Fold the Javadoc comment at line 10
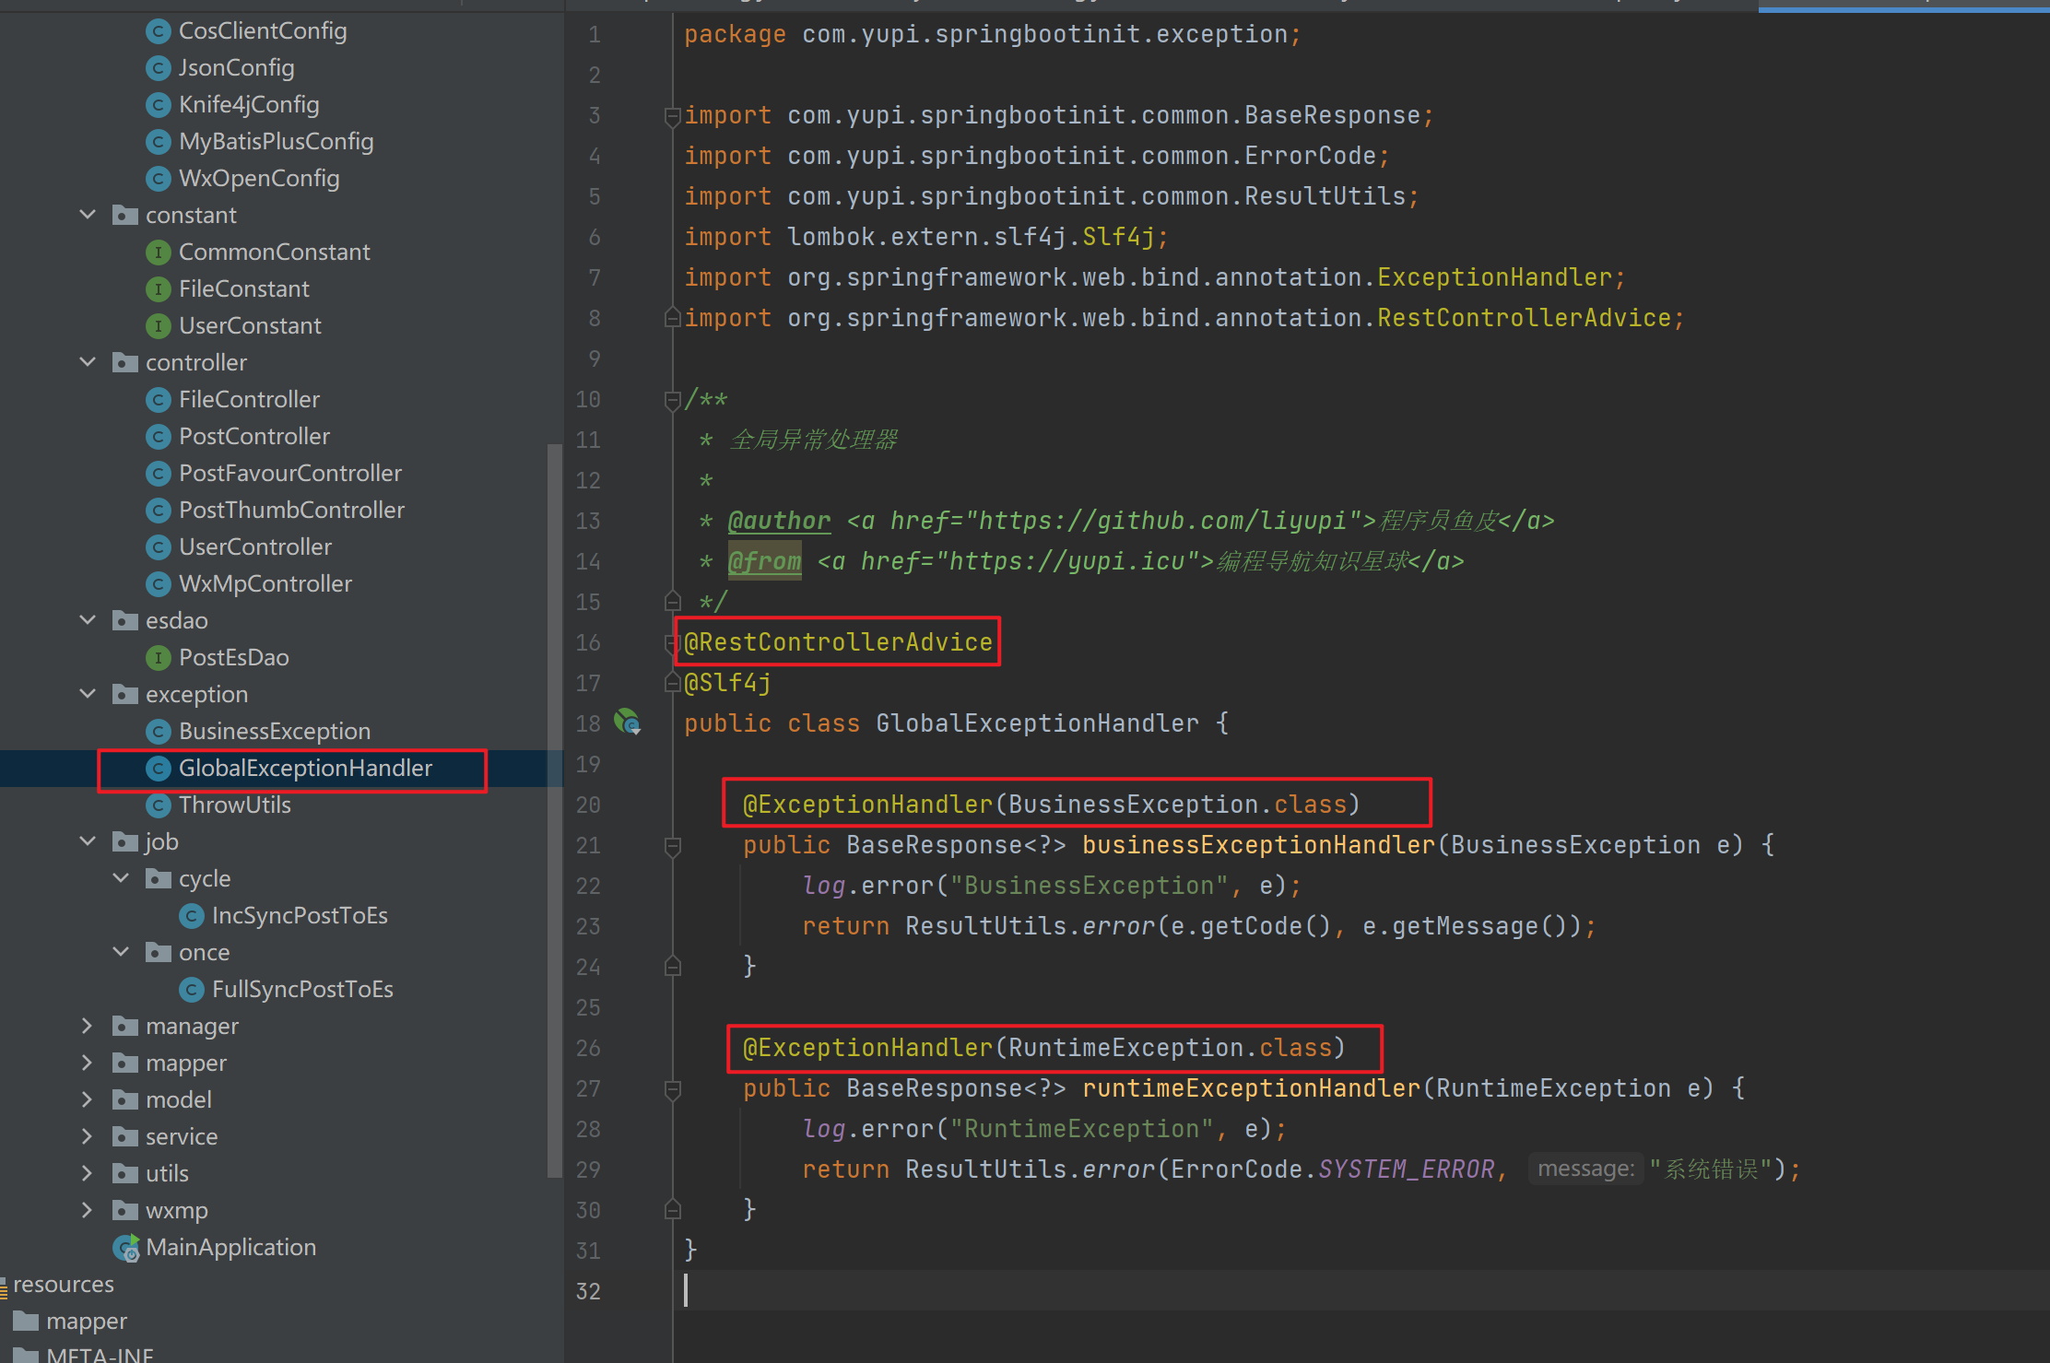The image size is (2050, 1363). (672, 400)
